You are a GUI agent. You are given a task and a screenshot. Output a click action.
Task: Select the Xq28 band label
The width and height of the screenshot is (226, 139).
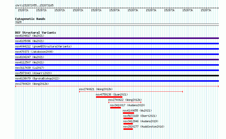point(18,22)
